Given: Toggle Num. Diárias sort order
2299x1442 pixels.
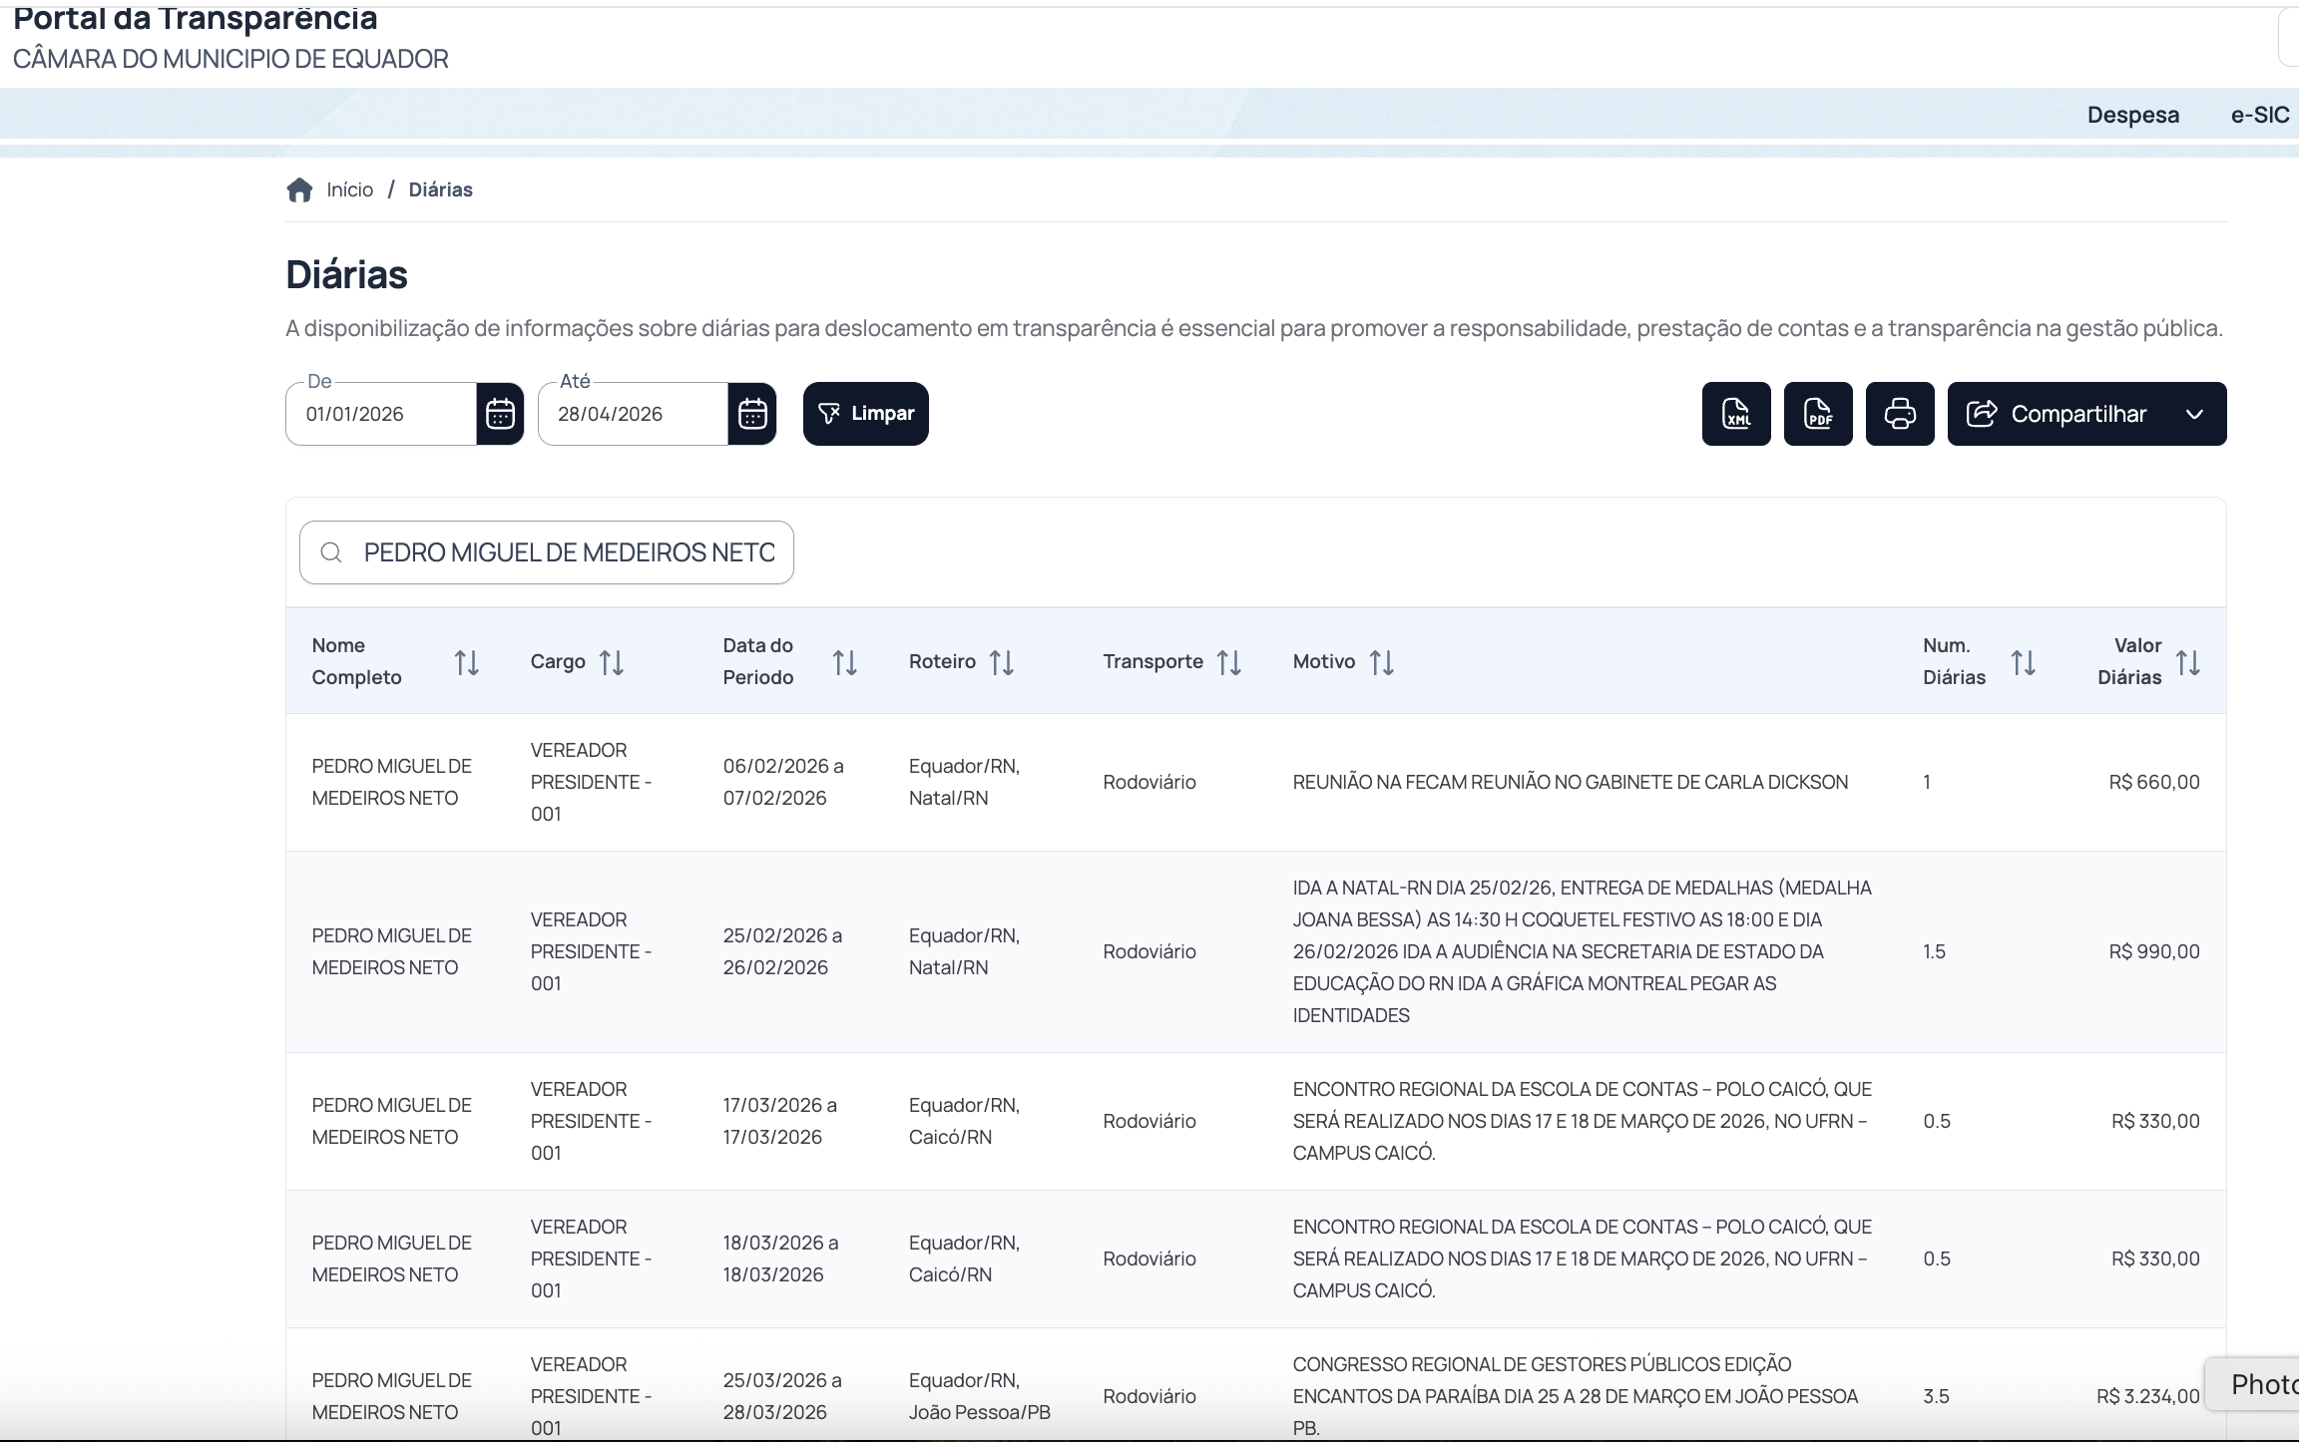Looking at the screenshot, I should click(2024, 662).
